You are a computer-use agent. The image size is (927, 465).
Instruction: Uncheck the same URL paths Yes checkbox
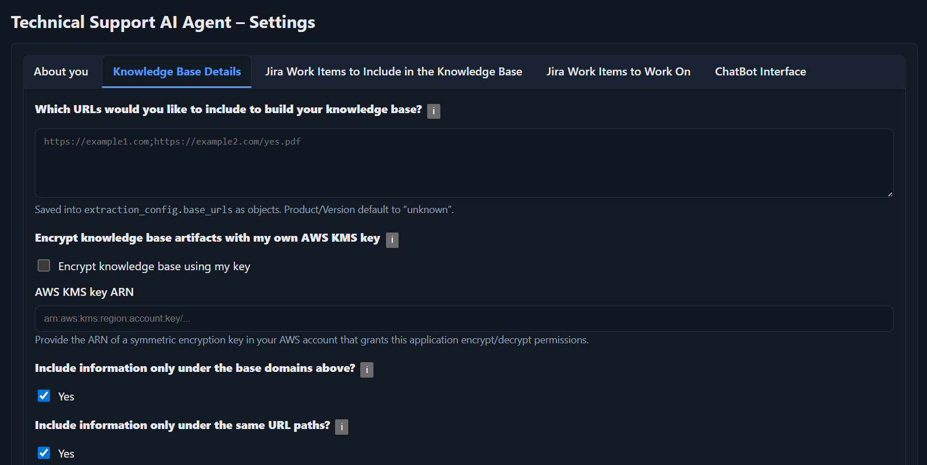tap(44, 453)
